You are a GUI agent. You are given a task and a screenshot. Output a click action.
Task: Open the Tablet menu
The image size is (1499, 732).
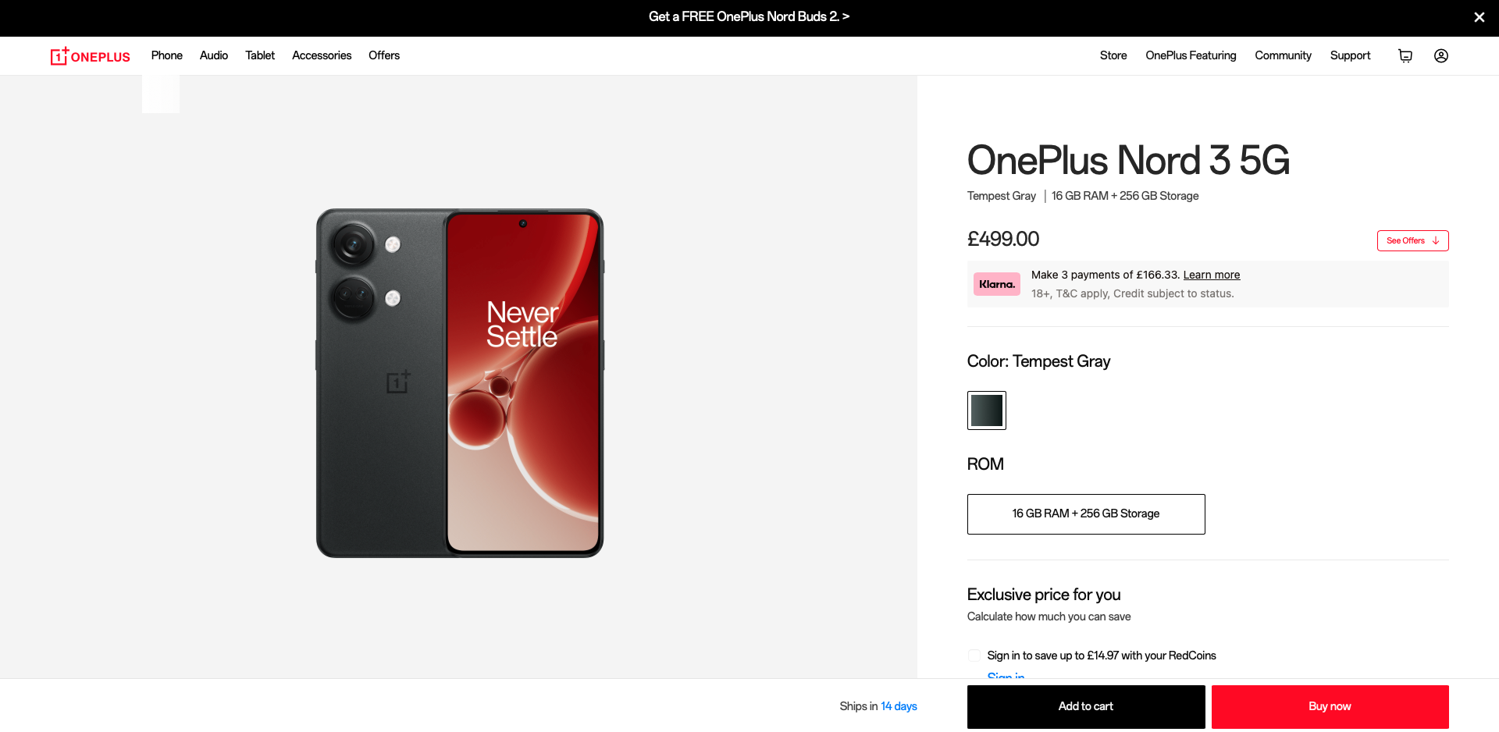coord(260,55)
